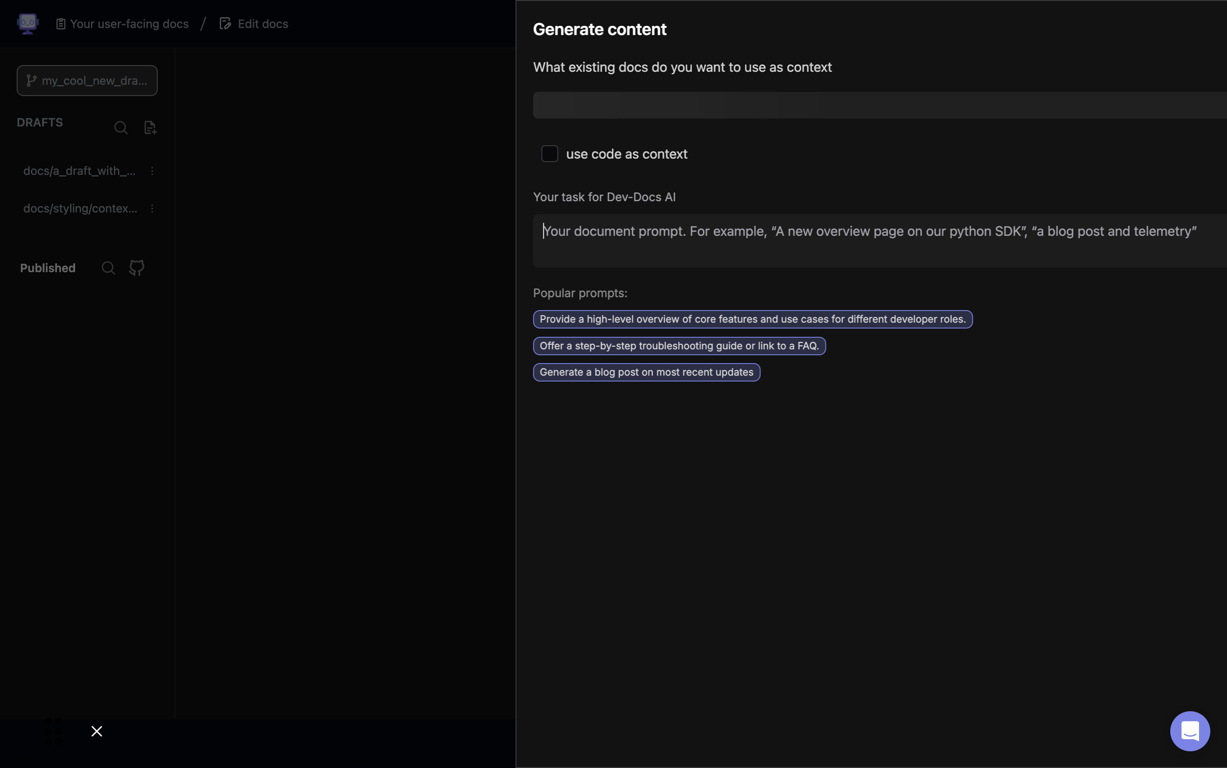Search published docs magnifier icon
The height and width of the screenshot is (768, 1227).
(x=108, y=268)
